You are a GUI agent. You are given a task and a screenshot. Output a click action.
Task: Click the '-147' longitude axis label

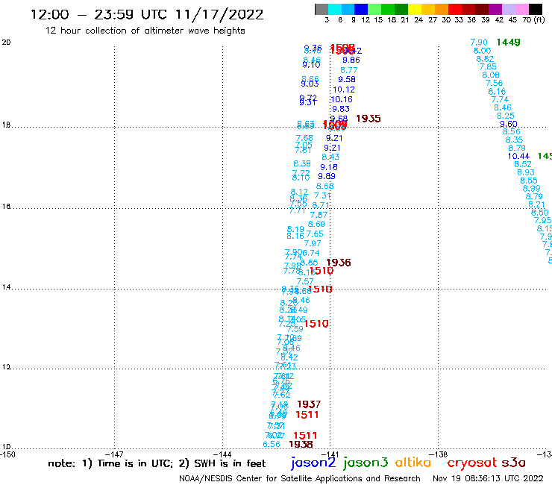click(114, 454)
